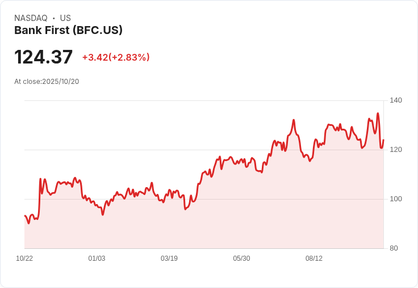
Task: Click the 100 y-axis label
Action: point(396,199)
